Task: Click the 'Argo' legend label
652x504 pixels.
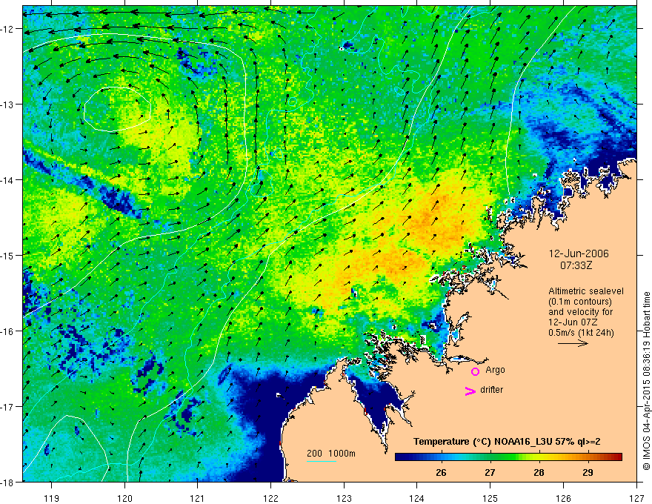Action: point(495,370)
